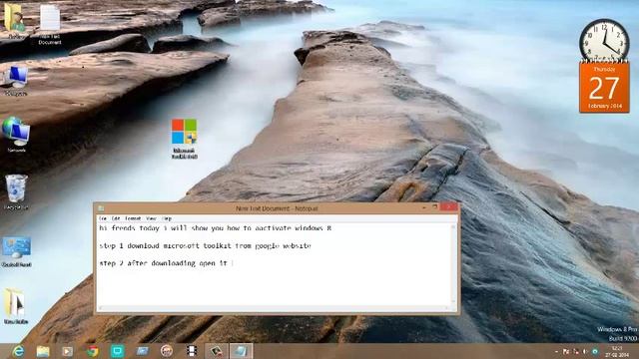Open the user folder desktop icon
Screen dimensions: 639x359
pyautogui.click(x=15, y=20)
